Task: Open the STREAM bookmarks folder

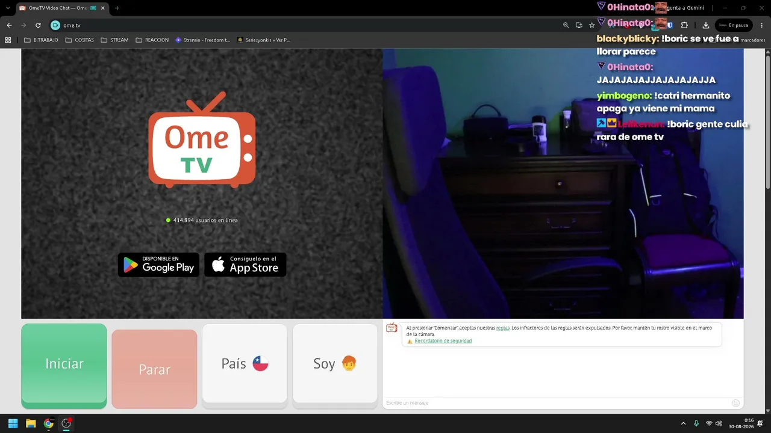Action: (x=114, y=40)
